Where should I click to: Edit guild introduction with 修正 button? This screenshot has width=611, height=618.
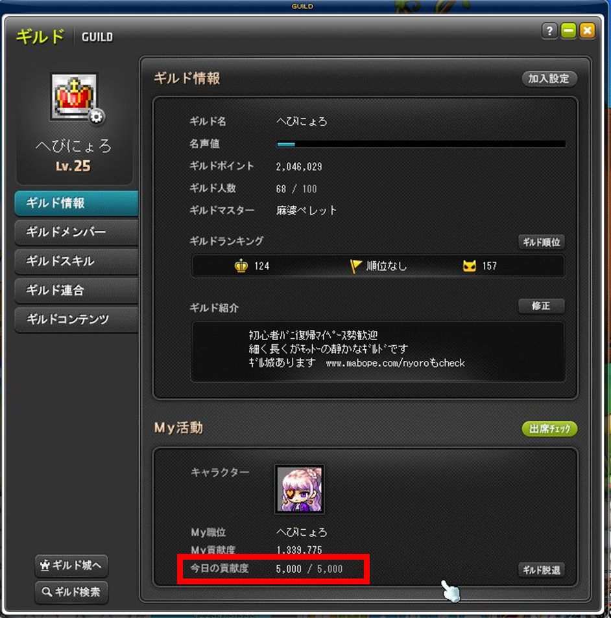(541, 306)
